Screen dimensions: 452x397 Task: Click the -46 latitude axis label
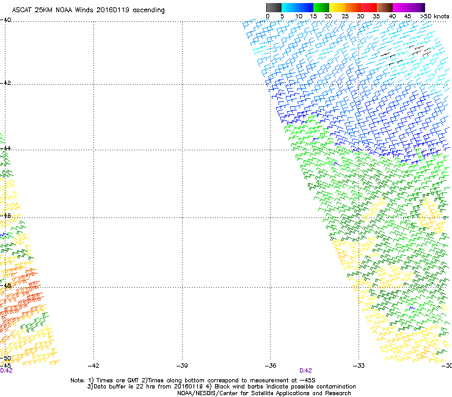coord(5,216)
